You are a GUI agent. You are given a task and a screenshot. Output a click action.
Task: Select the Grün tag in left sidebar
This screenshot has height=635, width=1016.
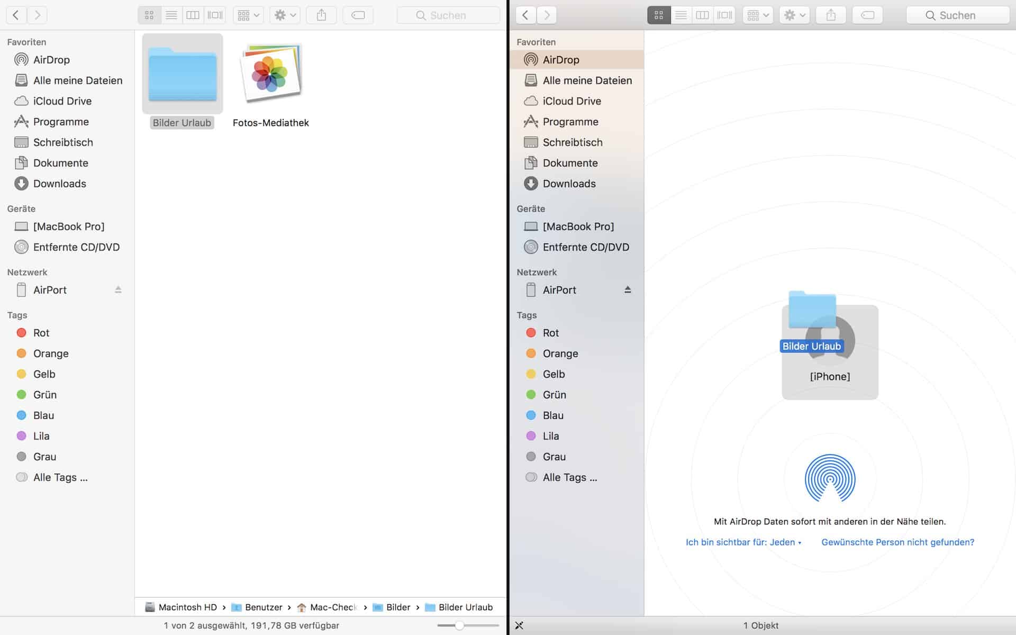(67, 395)
